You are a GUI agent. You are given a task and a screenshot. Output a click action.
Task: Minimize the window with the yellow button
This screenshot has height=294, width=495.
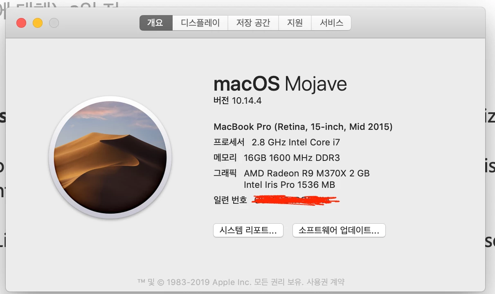[38, 23]
